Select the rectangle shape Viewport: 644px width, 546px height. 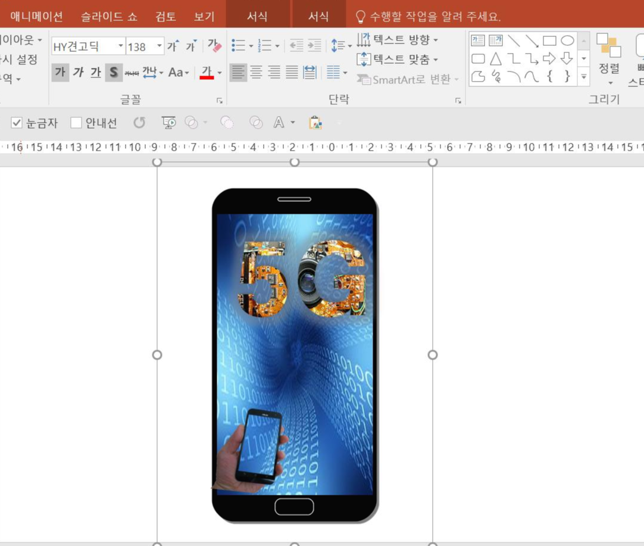coord(549,40)
